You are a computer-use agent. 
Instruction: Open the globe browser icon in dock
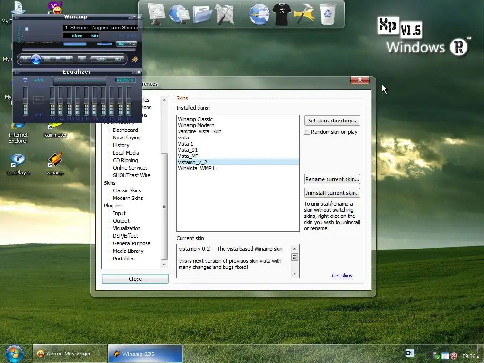(x=259, y=14)
